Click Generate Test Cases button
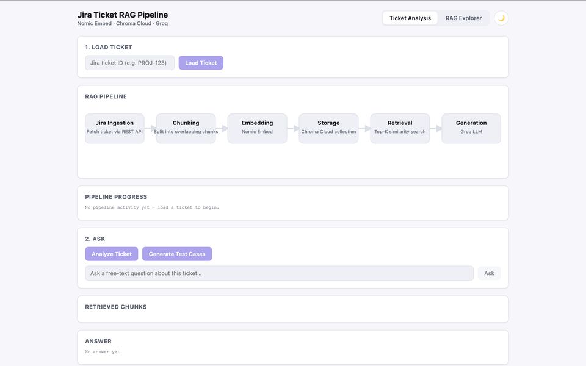 pos(177,254)
